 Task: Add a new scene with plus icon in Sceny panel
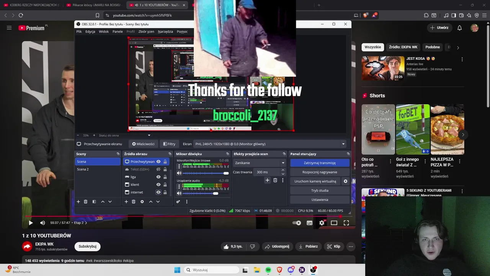[78, 202]
